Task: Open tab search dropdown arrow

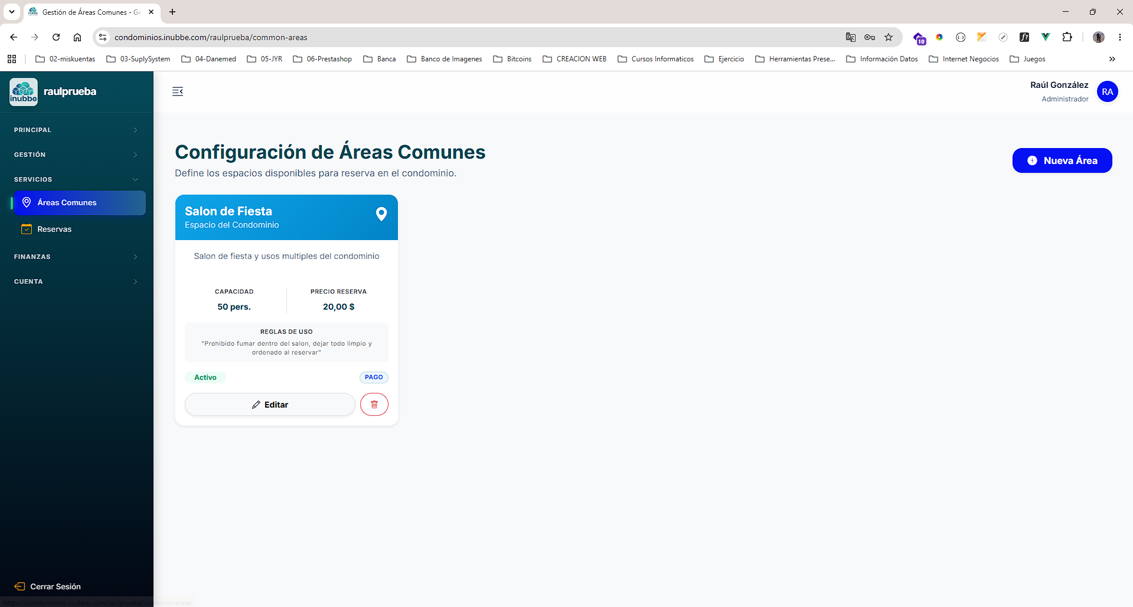Action: tap(12, 12)
